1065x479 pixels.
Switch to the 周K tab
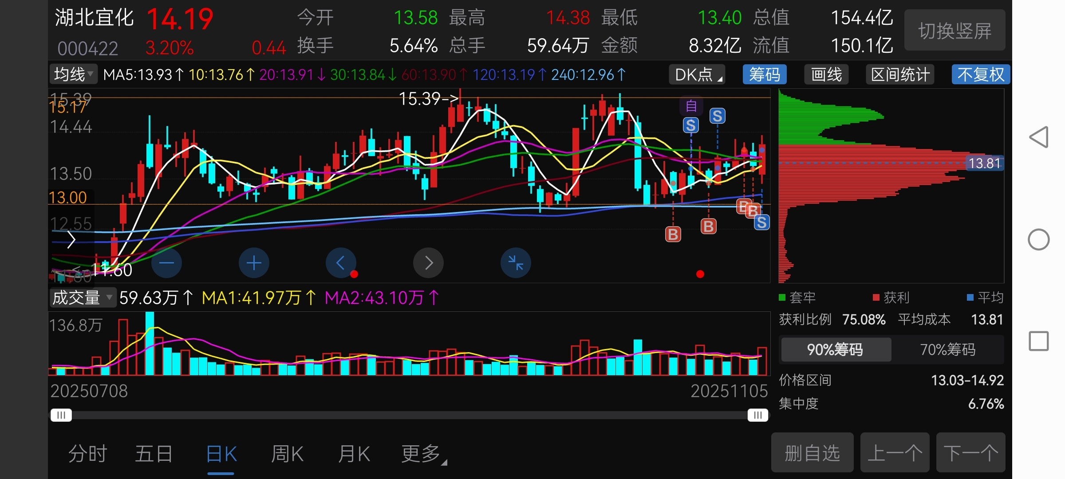(287, 454)
